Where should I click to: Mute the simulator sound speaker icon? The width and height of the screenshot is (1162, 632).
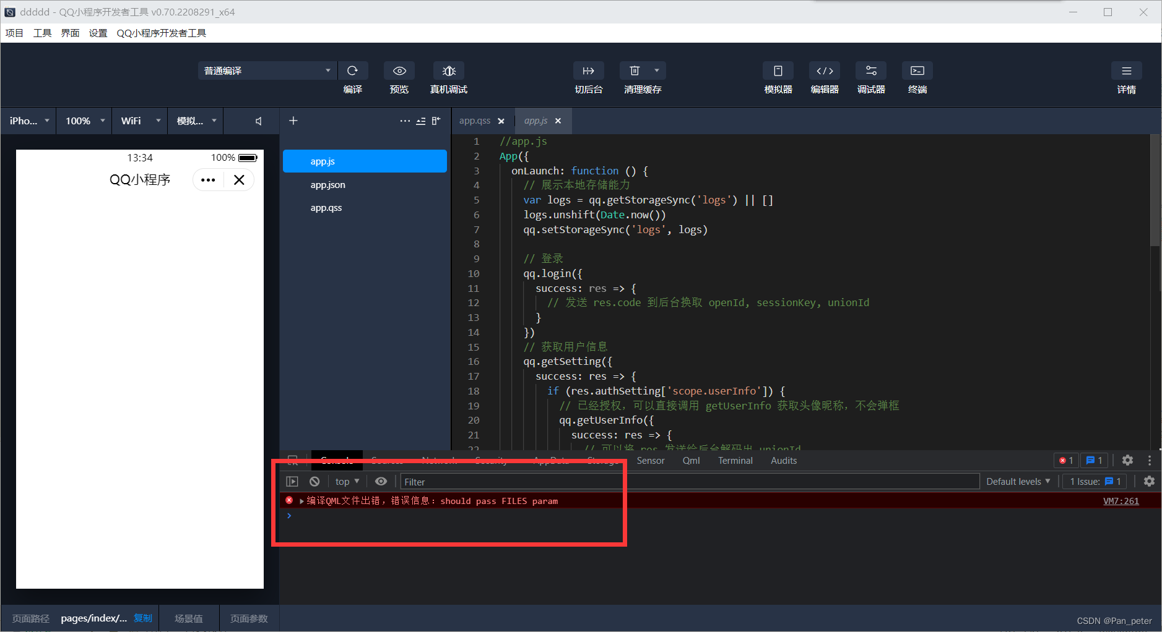pos(259,121)
